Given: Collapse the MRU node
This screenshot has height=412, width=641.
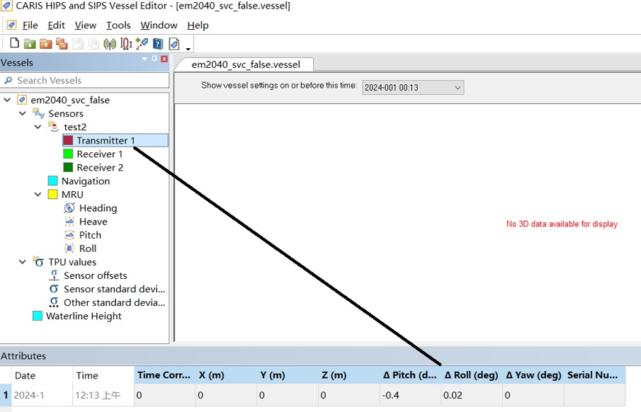Looking at the screenshot, I should [x=38, y=195].
